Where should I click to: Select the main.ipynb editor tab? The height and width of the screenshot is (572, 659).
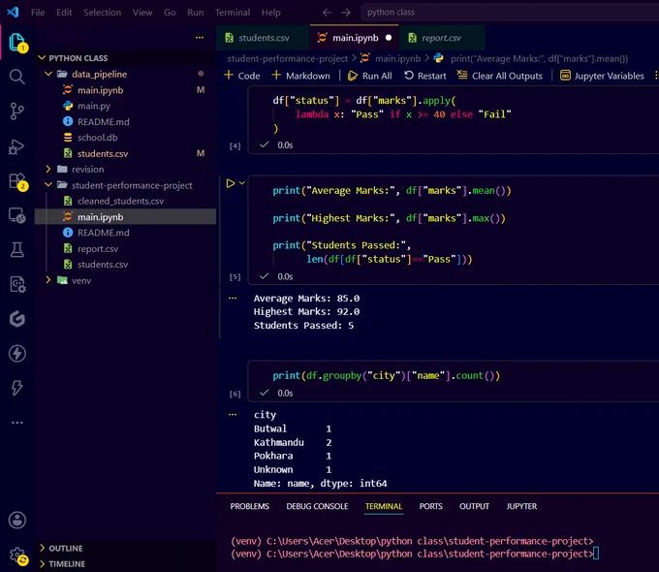pos(355,38)
